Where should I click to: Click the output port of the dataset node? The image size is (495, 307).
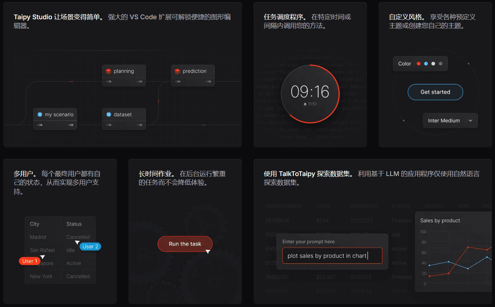[139, 125]
